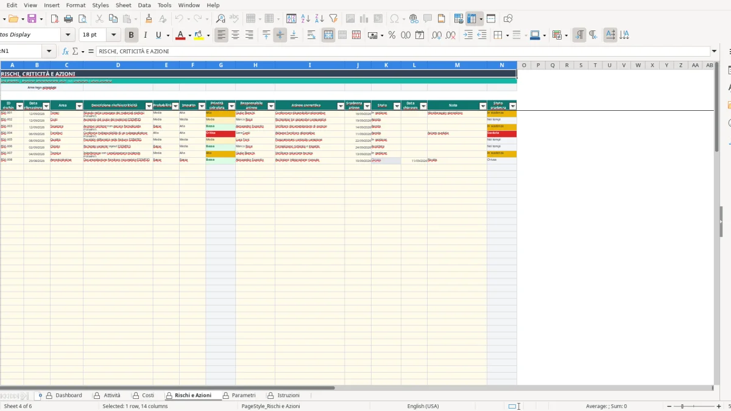Open the Sort dialog icon
731x411 pixels.
pyautogui.click(x=292, y=19)
